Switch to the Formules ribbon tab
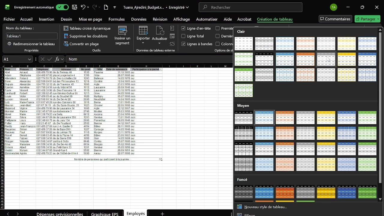Viewport: 384px width, 216px height. tap(117, 19)
